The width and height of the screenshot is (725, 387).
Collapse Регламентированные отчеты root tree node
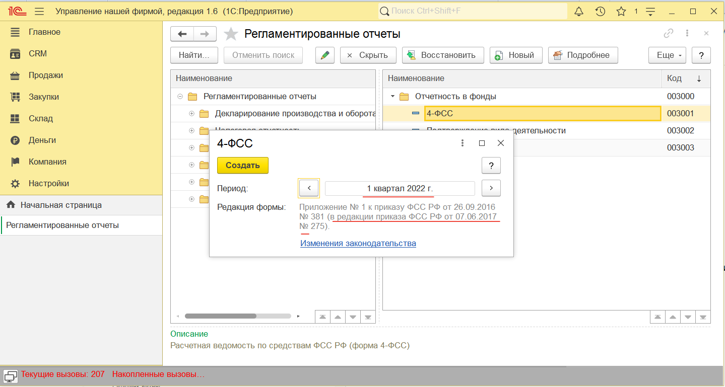coord(180,96)
